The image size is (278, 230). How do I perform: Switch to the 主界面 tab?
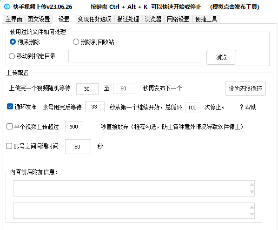pos(14,19)
